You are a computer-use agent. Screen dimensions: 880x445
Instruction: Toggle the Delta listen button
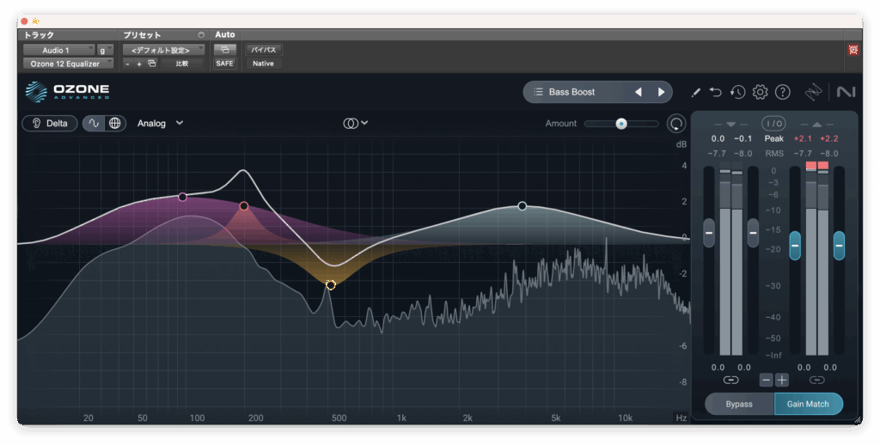(x=50, y=123)
